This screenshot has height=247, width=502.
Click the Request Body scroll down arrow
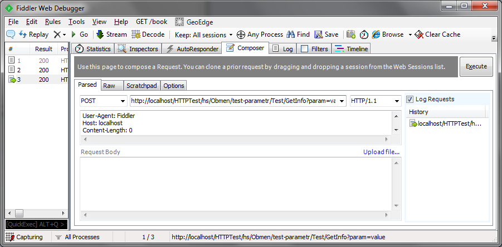coord(396,206)
